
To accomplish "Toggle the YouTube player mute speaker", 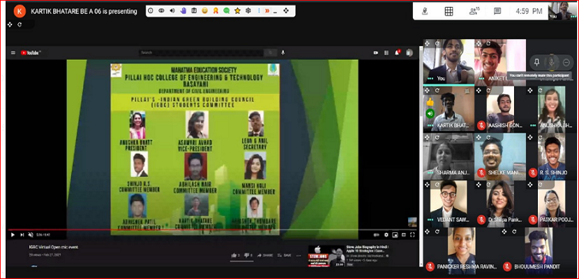I will click(31, 235).
